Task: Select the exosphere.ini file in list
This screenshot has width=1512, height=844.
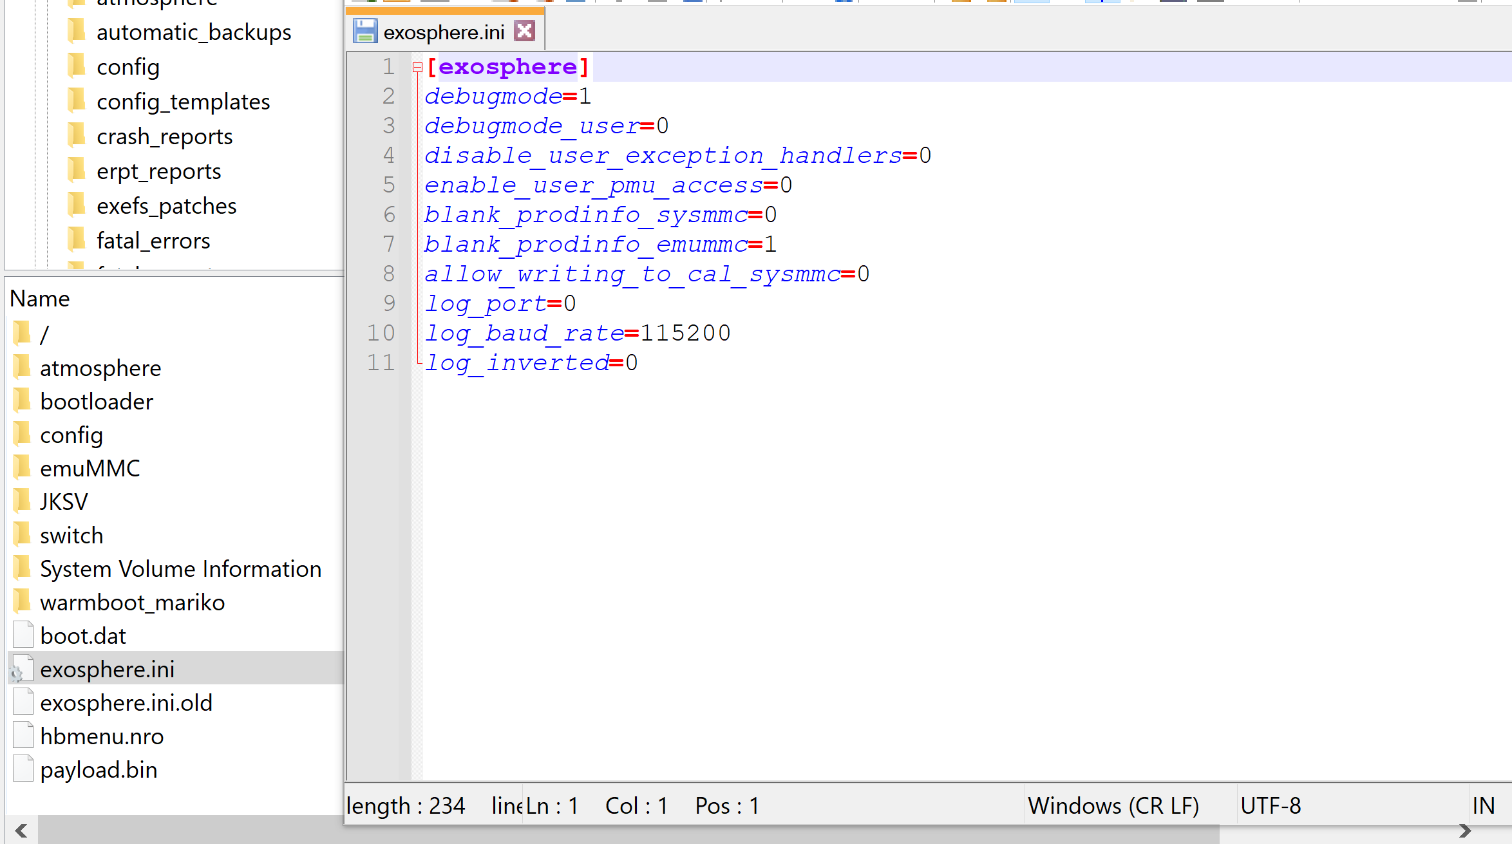Action: 107,669
